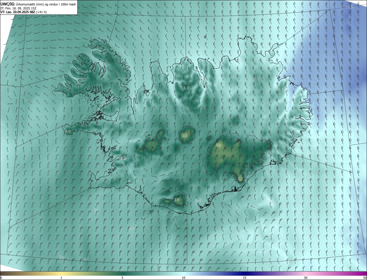Image resolution: width=367 pixels, height=280 pixels.
Task: Select the 4.6 value over the Westfjords
Action: [x=88, y=71]
